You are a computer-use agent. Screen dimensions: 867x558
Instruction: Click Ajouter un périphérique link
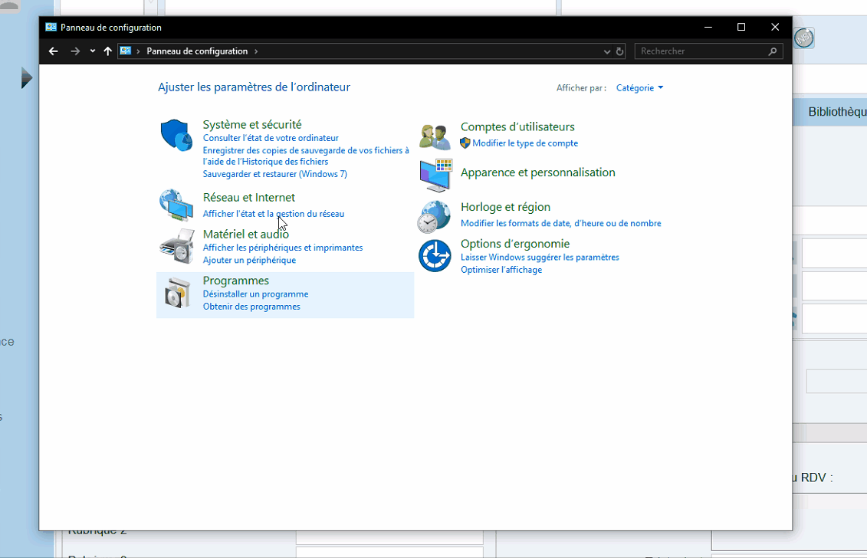(x=249, y=260)
